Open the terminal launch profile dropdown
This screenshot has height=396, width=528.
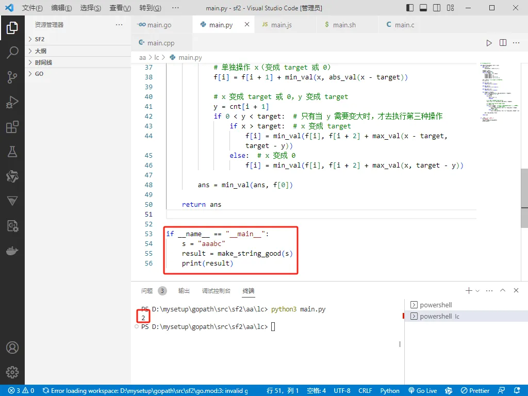click(477, 291)
